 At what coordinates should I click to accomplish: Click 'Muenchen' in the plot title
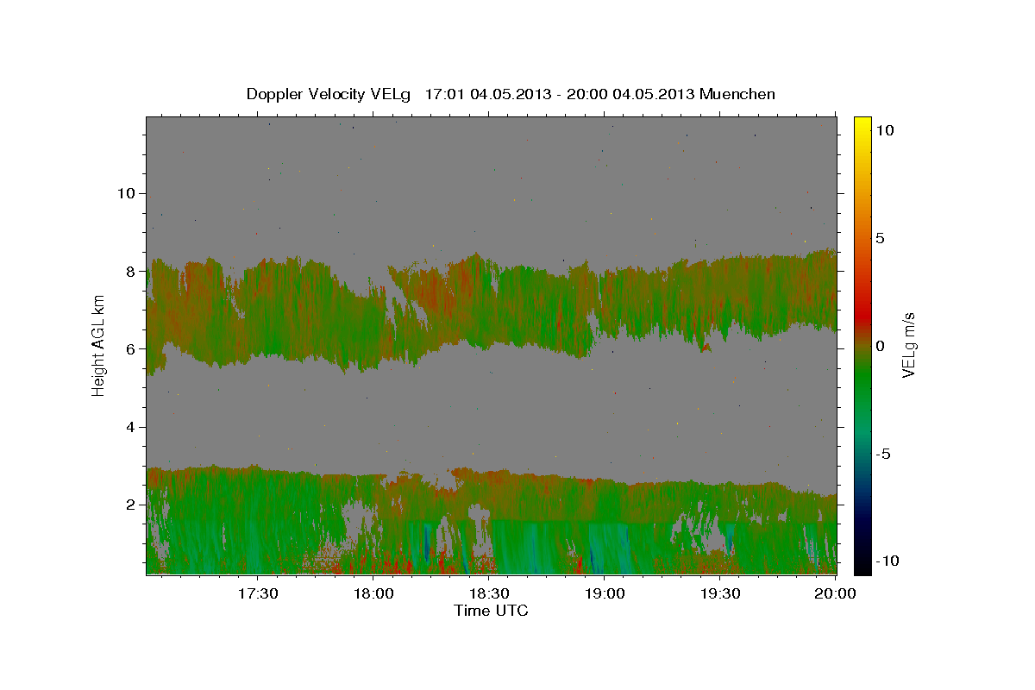point(738,94)
